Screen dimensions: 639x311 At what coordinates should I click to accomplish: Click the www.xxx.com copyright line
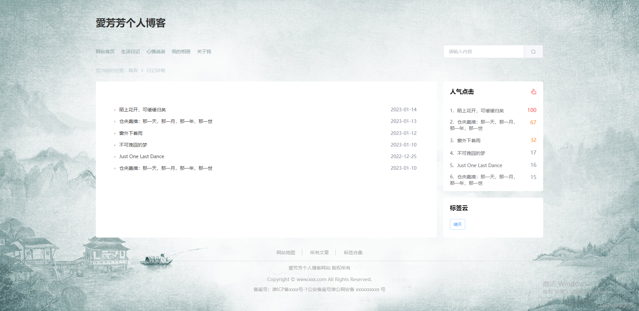point(319,279)
